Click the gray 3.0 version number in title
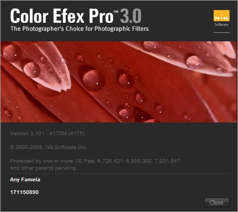This screenshot has height=212, width=238. [x=130, y=16]
